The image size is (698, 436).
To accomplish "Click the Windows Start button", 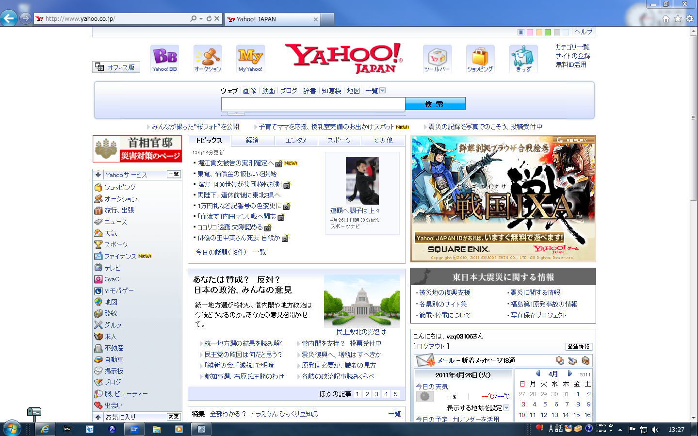I will click(x=12, y=429).
